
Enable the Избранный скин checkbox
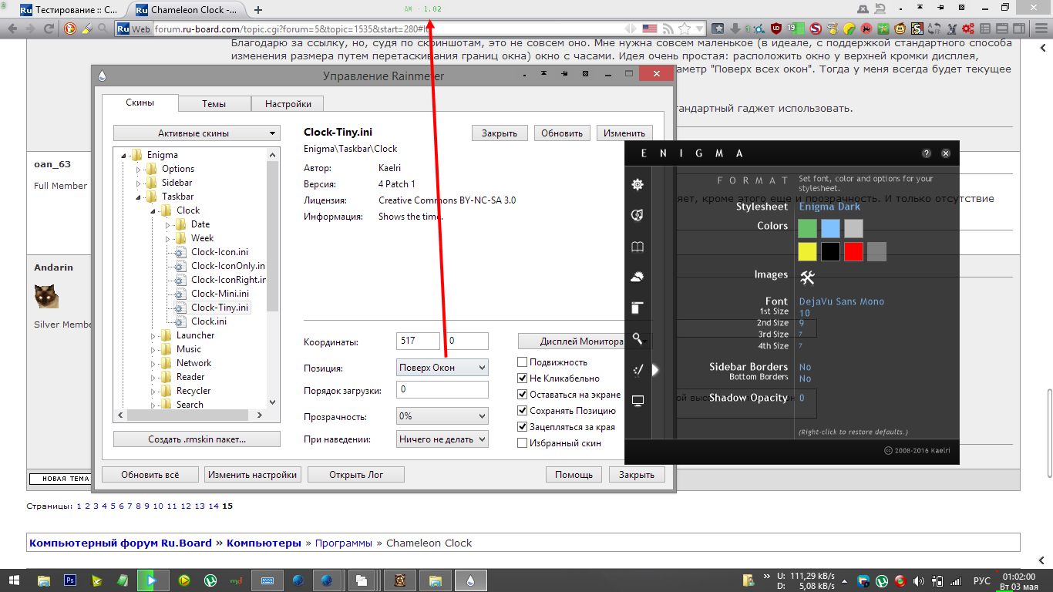523,443
